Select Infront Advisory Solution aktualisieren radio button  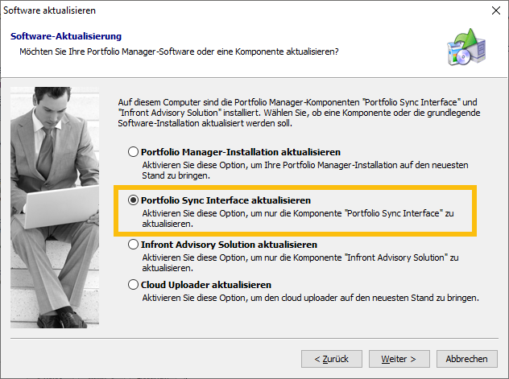point(134,245)
